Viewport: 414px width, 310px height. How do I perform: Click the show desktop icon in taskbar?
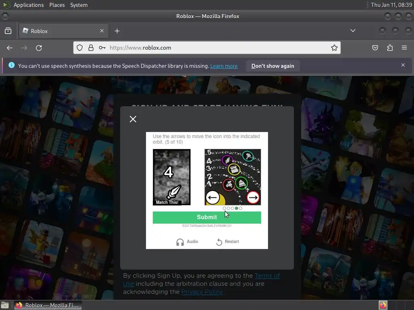[x=5, y=305]
